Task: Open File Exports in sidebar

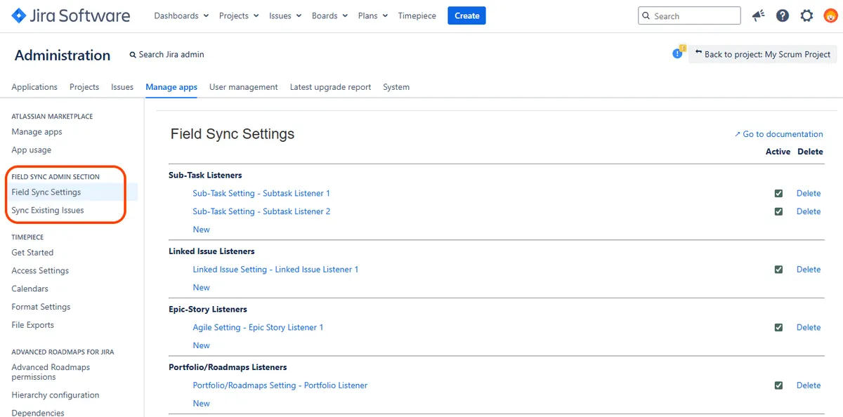Action: (33, 326)
